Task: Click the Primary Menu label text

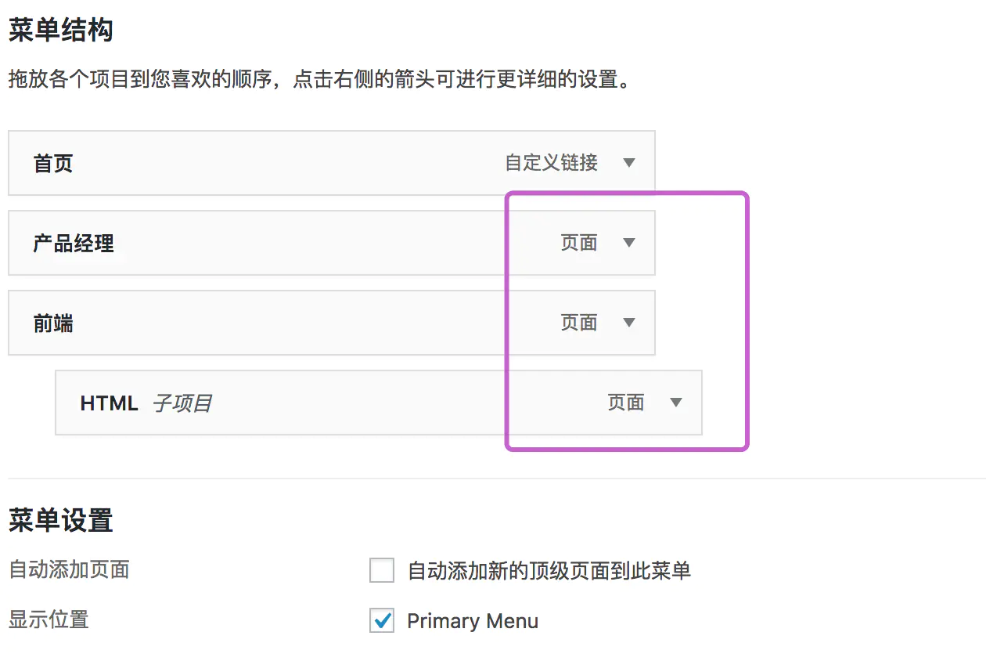Action: [x=473, y=621]
